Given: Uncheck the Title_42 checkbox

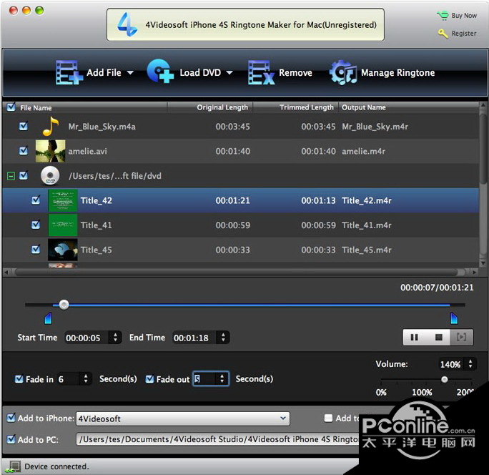Looking at the screenshot, I should coord(36,200).
